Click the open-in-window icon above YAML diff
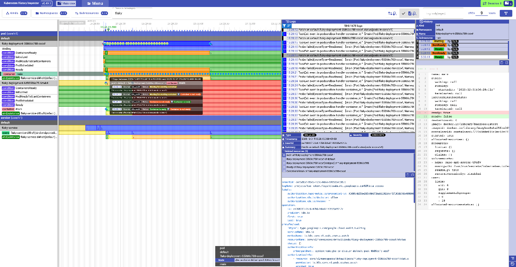This screenshot has height=267, width=516. point(506,63)
